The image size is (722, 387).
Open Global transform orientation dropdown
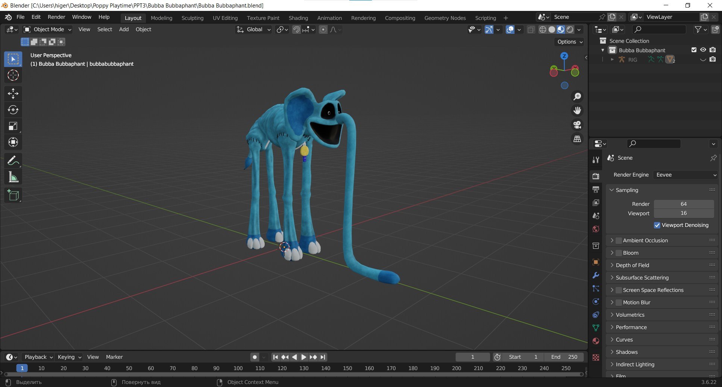pos(253,29)
